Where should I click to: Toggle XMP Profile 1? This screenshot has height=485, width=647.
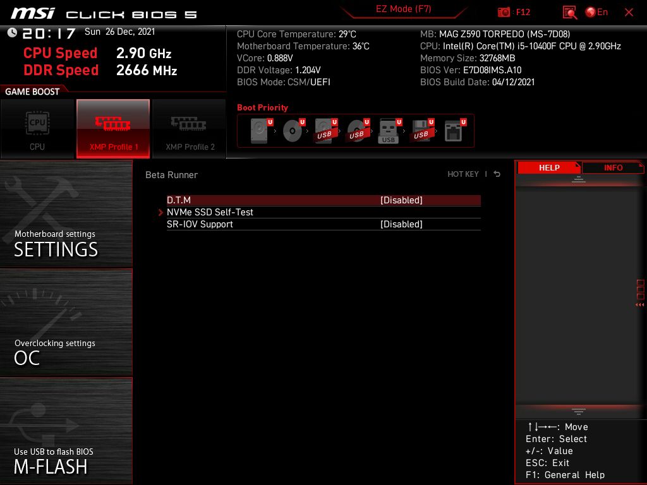pyautogui.click(x=113, y=129)
